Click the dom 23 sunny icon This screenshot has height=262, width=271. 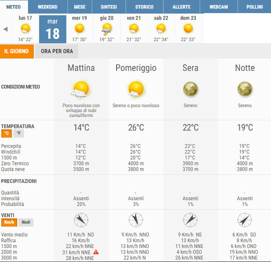[188, 28]
